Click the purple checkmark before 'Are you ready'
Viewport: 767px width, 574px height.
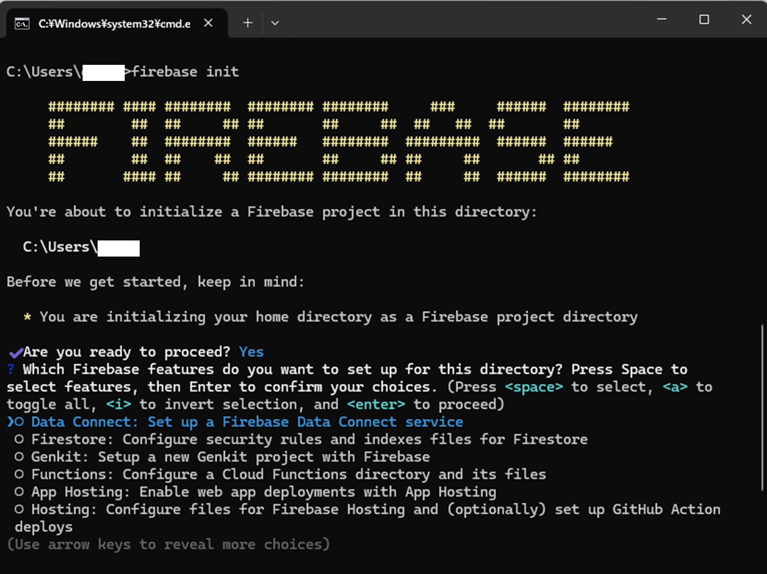click(x=16, y=352)
